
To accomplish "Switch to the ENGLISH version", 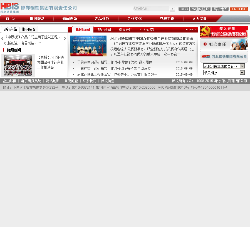I will (x=239, y=9).
